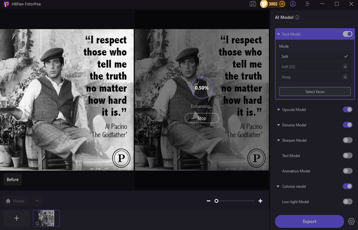This screenshot has width=358, height=230.
Task: Click the Before label button
Action: pos(13,179)
